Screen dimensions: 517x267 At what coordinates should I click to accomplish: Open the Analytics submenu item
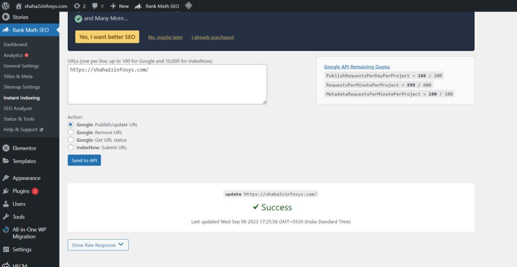(x=13, y=56)
